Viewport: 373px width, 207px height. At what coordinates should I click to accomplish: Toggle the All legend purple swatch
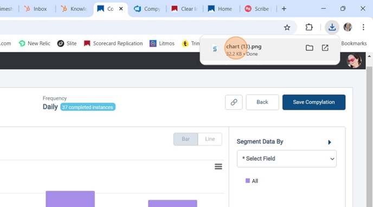tap(248, 181)
